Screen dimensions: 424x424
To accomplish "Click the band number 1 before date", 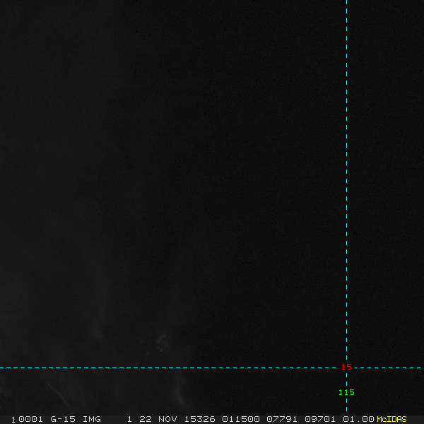I will tap(129, 419).
